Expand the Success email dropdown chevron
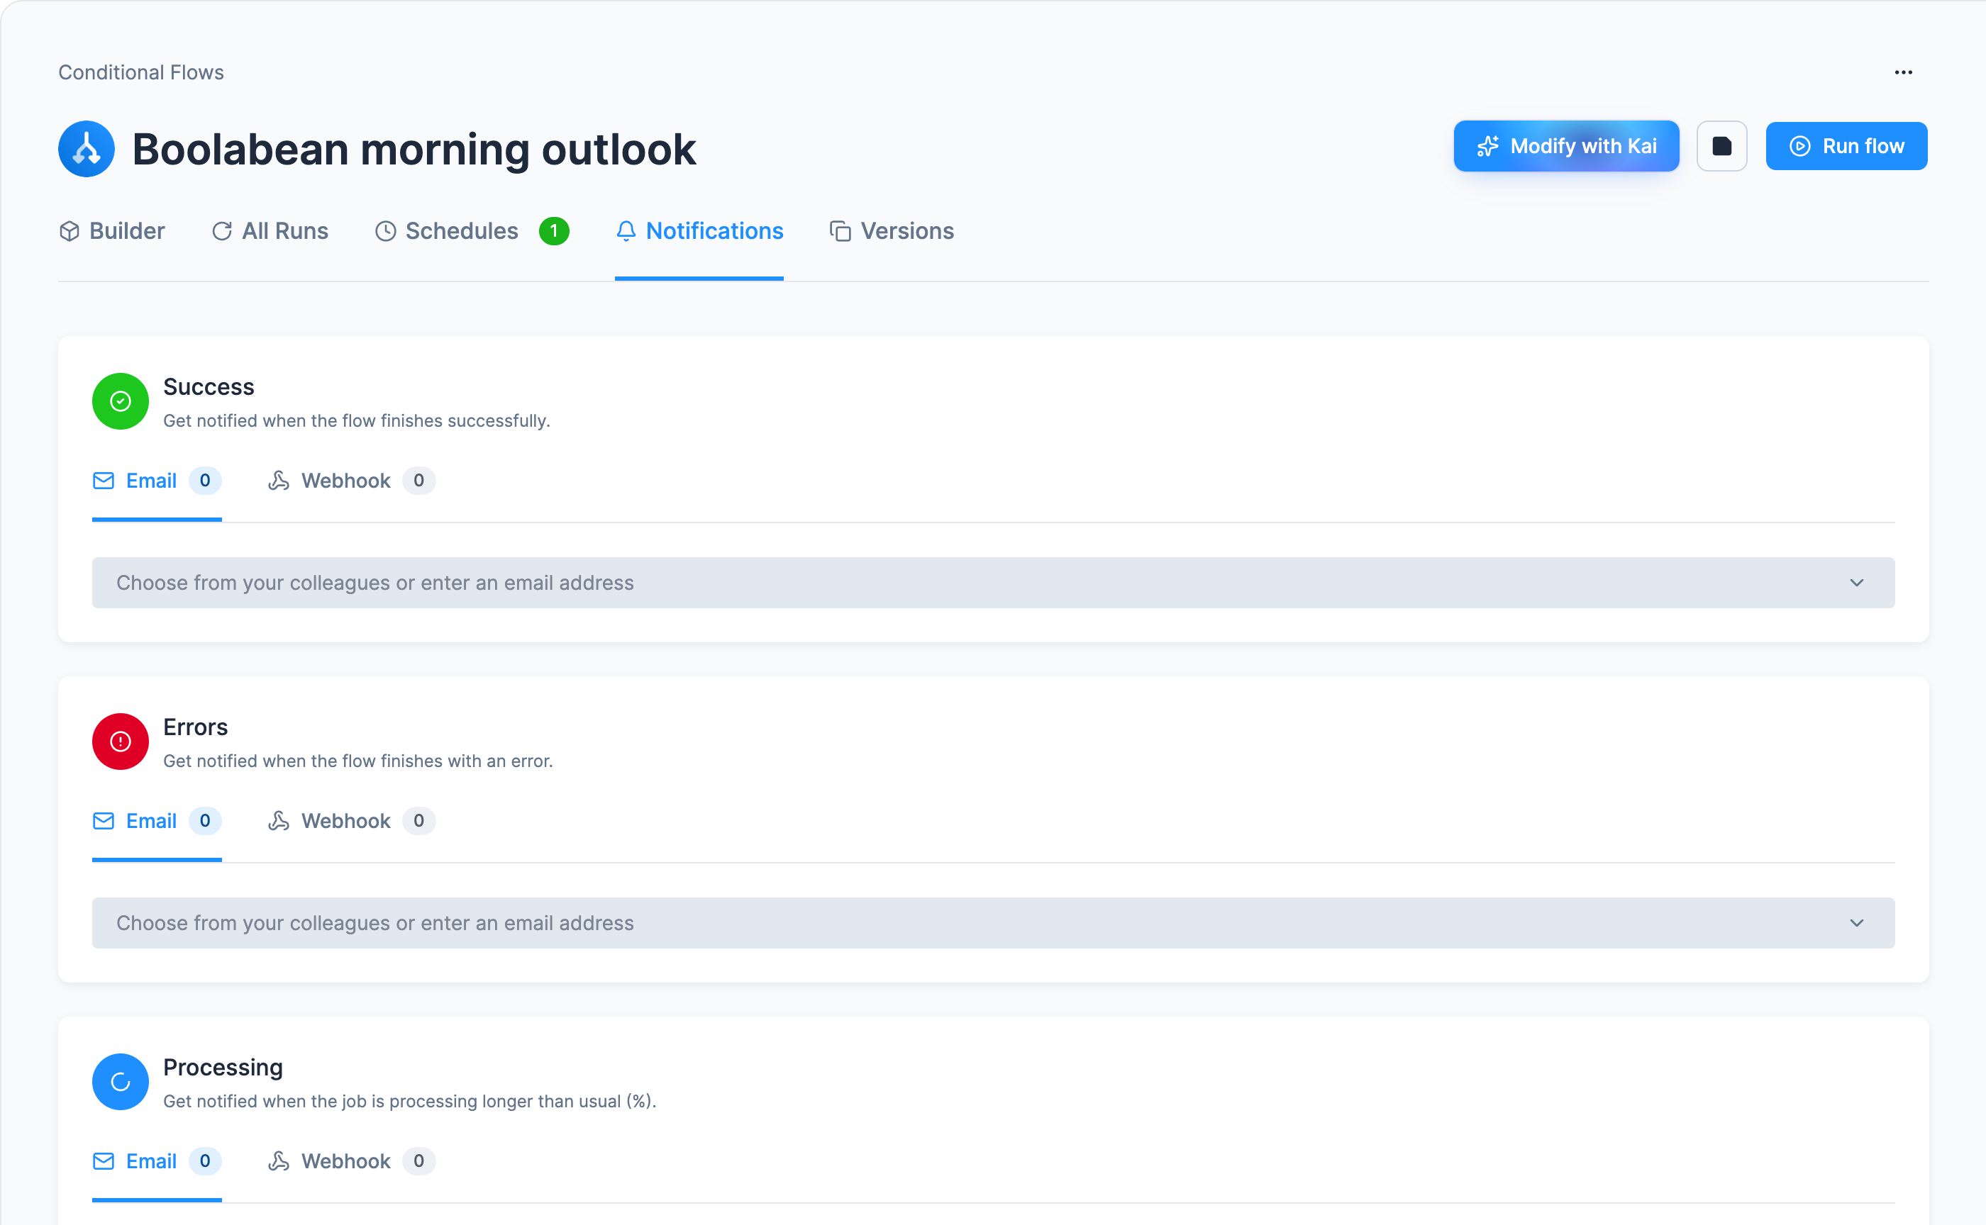Image resolution: width=1986 pixels, height=1225 pixels. coord(1857,583)
